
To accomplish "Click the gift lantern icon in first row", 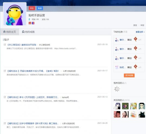I will 135,39.
